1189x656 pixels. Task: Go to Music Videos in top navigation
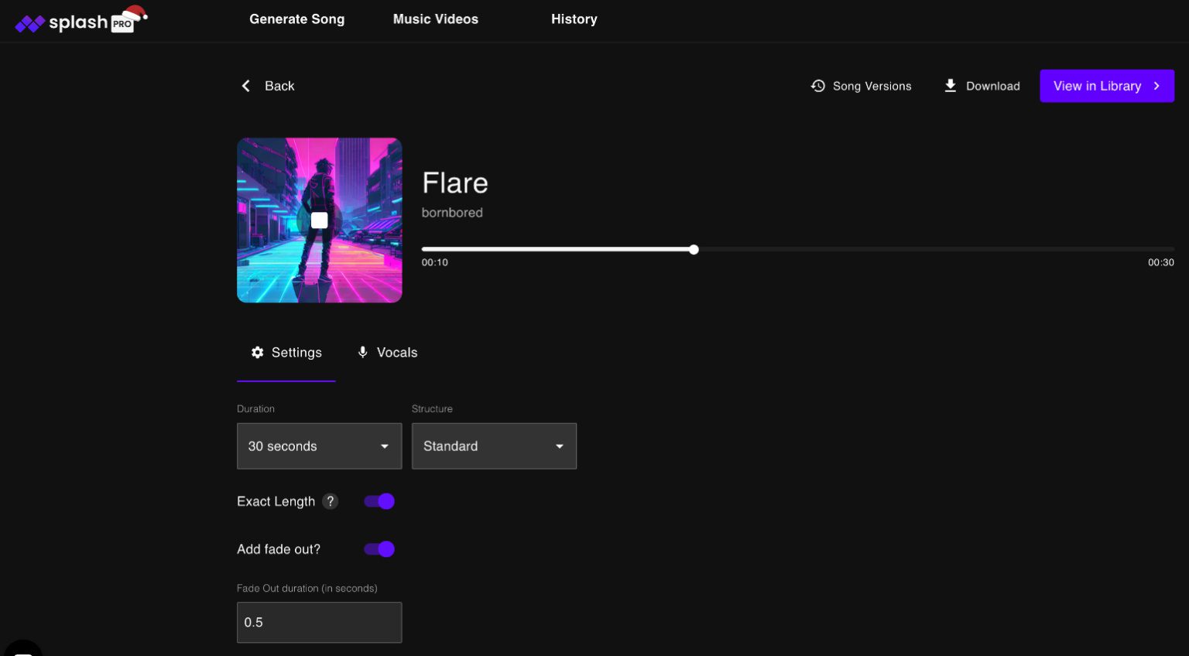point(435,19)
